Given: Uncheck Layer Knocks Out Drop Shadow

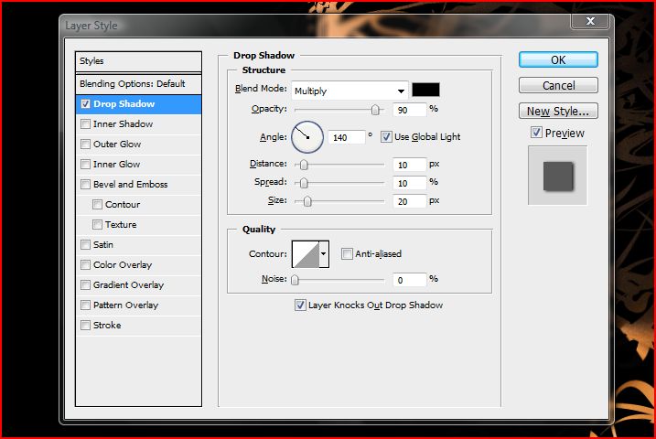Looking at the screenshot, I should [300, 305].
